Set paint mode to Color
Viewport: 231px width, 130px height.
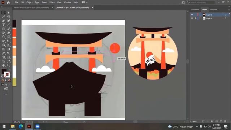coord(3,81)
